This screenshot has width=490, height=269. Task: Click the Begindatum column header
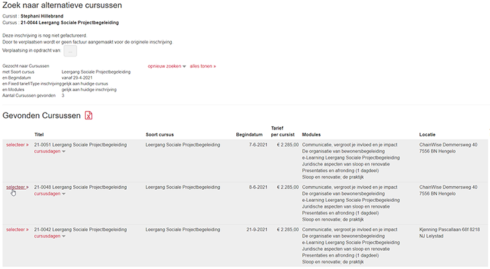pos(248,133)
